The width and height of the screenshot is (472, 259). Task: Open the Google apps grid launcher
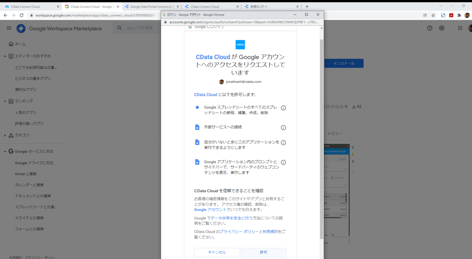(x=460, y=28)
